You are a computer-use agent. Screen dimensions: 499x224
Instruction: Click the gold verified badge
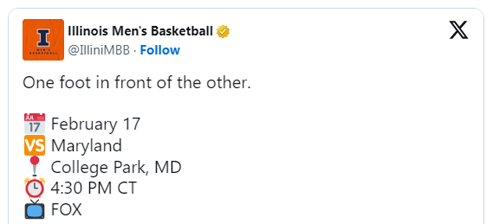pos(223,32)
